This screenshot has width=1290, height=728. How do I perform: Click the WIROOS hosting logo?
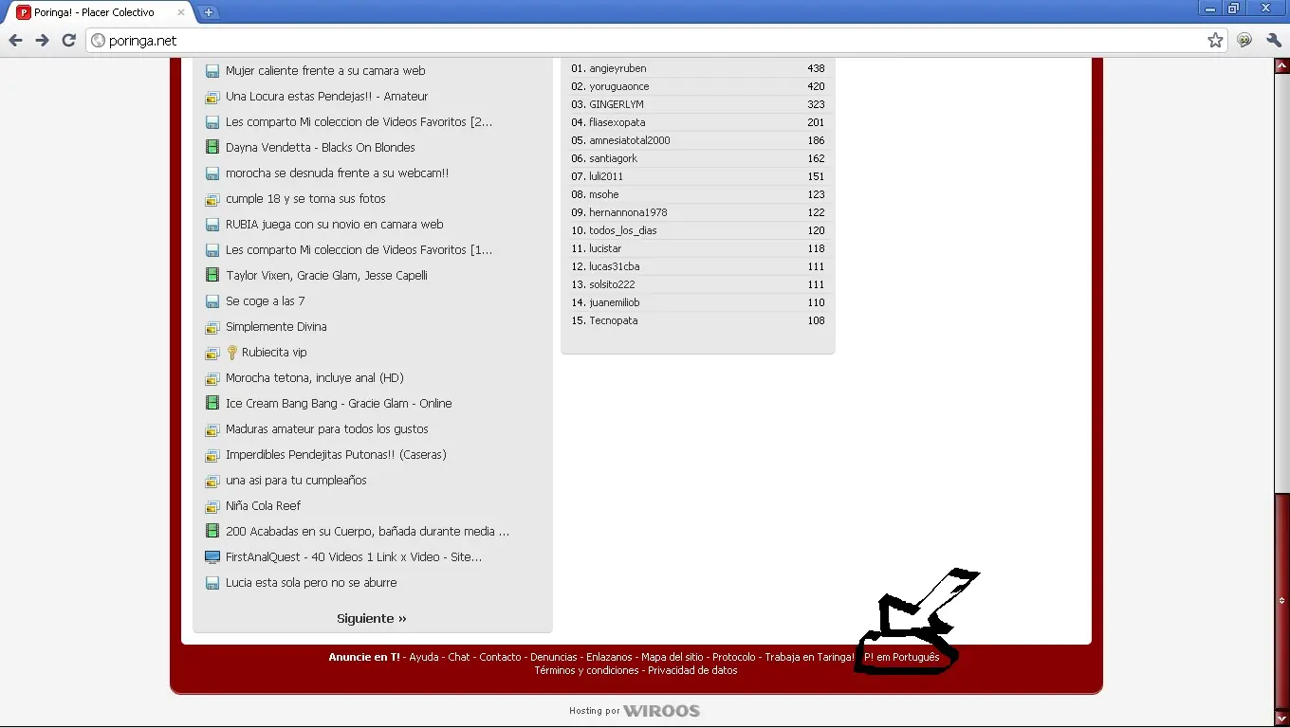[x=661, y=711]
